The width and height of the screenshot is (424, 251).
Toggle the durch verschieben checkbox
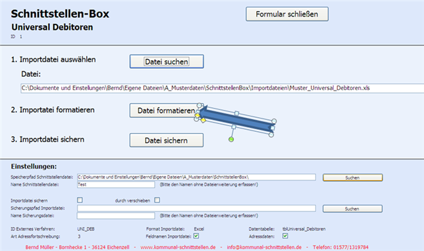(x=157, y=200)
